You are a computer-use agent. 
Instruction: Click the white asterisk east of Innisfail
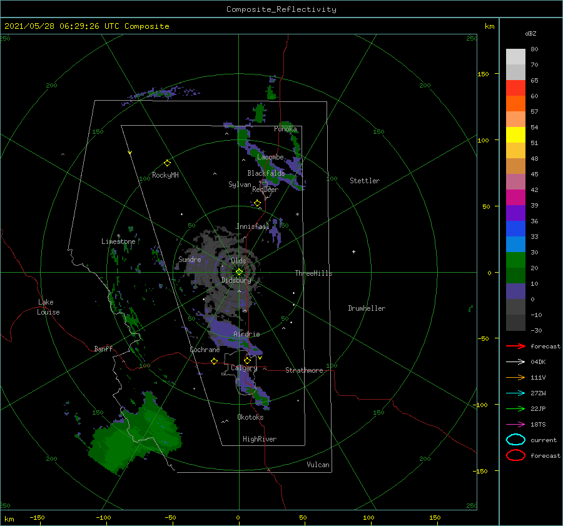[x=297, y=215]
